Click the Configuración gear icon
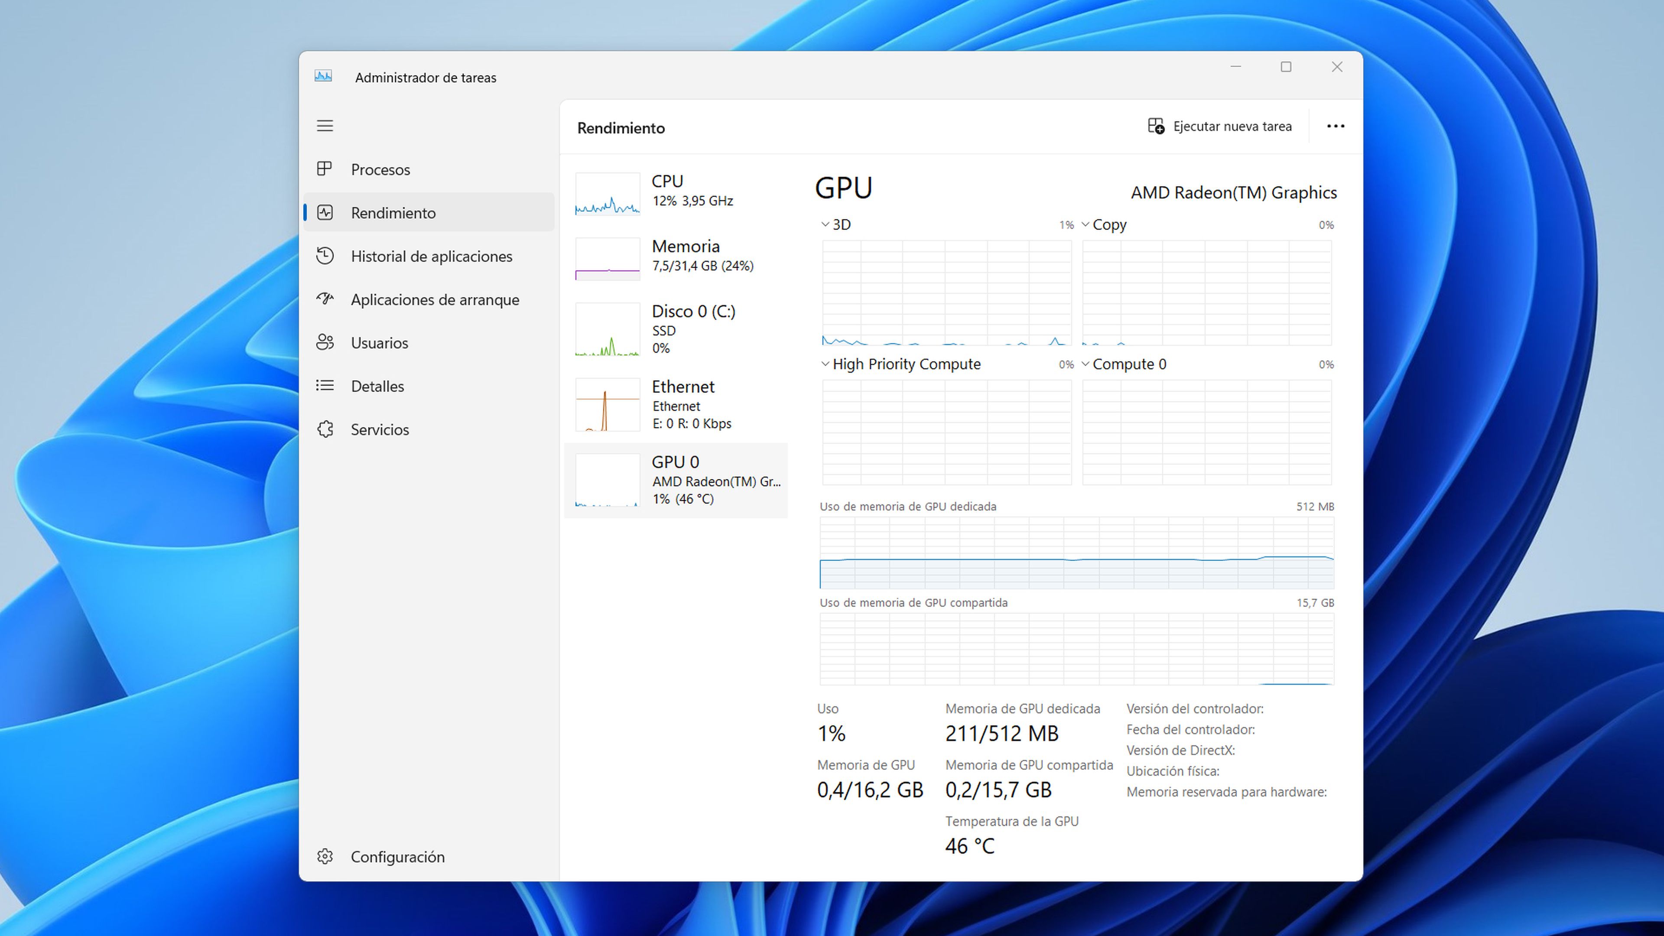 (x=325, y=857)
